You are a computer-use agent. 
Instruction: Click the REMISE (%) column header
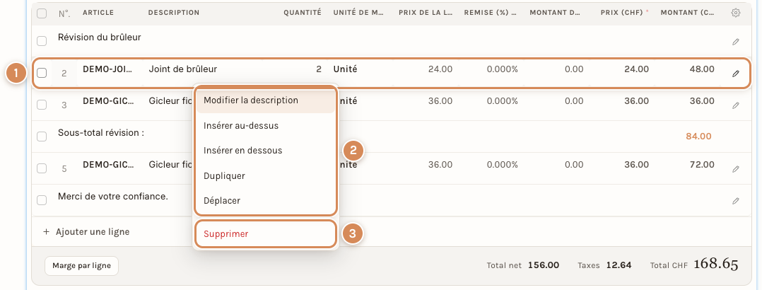[x=491, y=13]
